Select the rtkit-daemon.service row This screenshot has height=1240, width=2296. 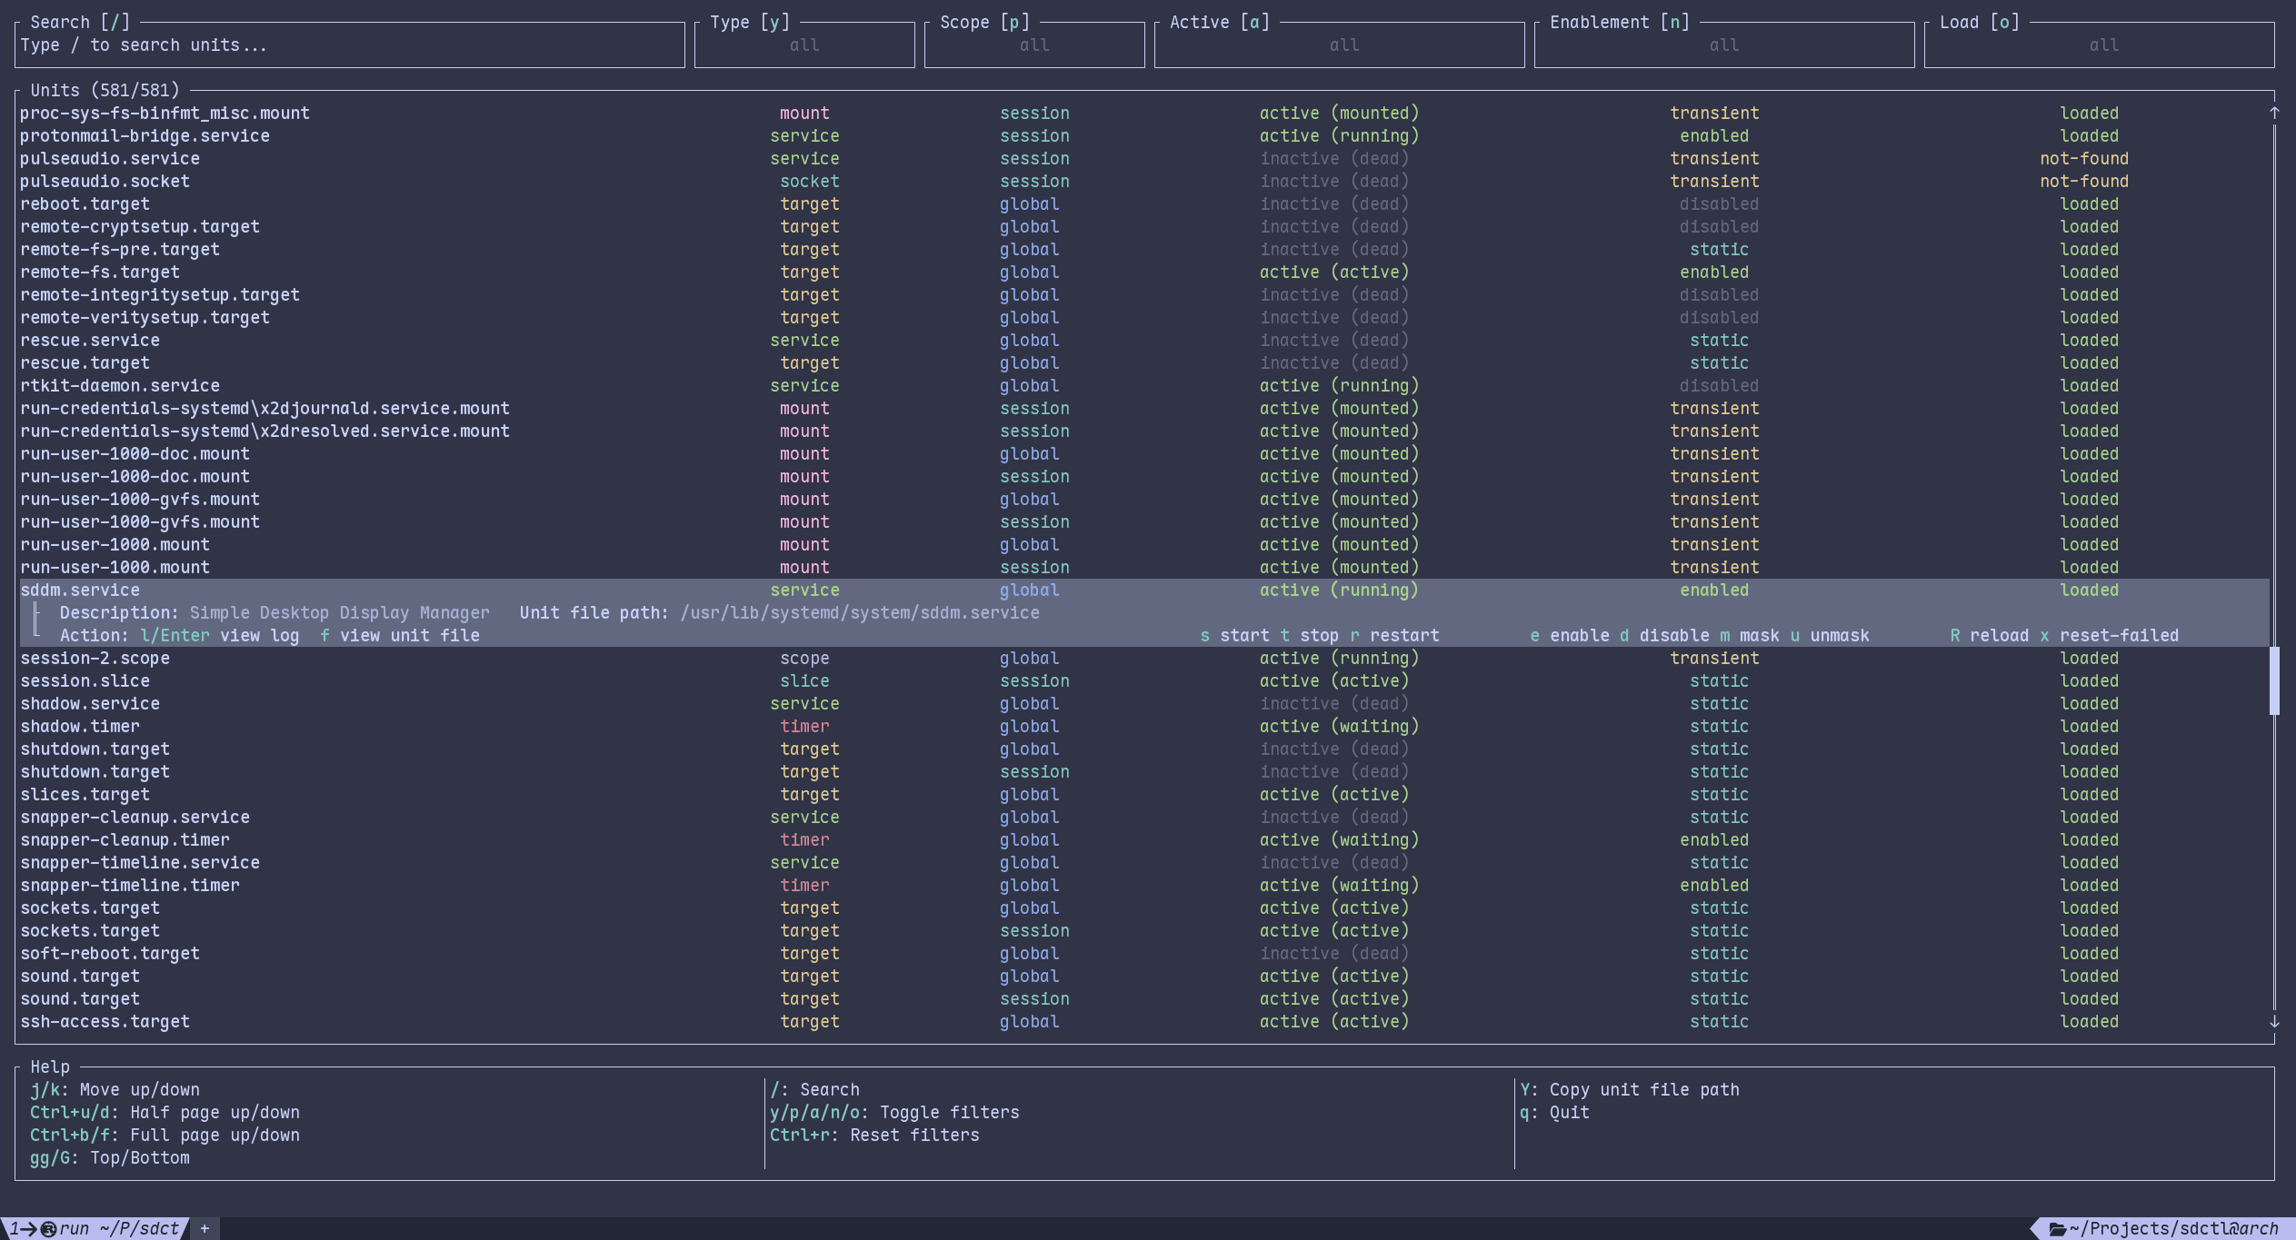click(1144, 385)
